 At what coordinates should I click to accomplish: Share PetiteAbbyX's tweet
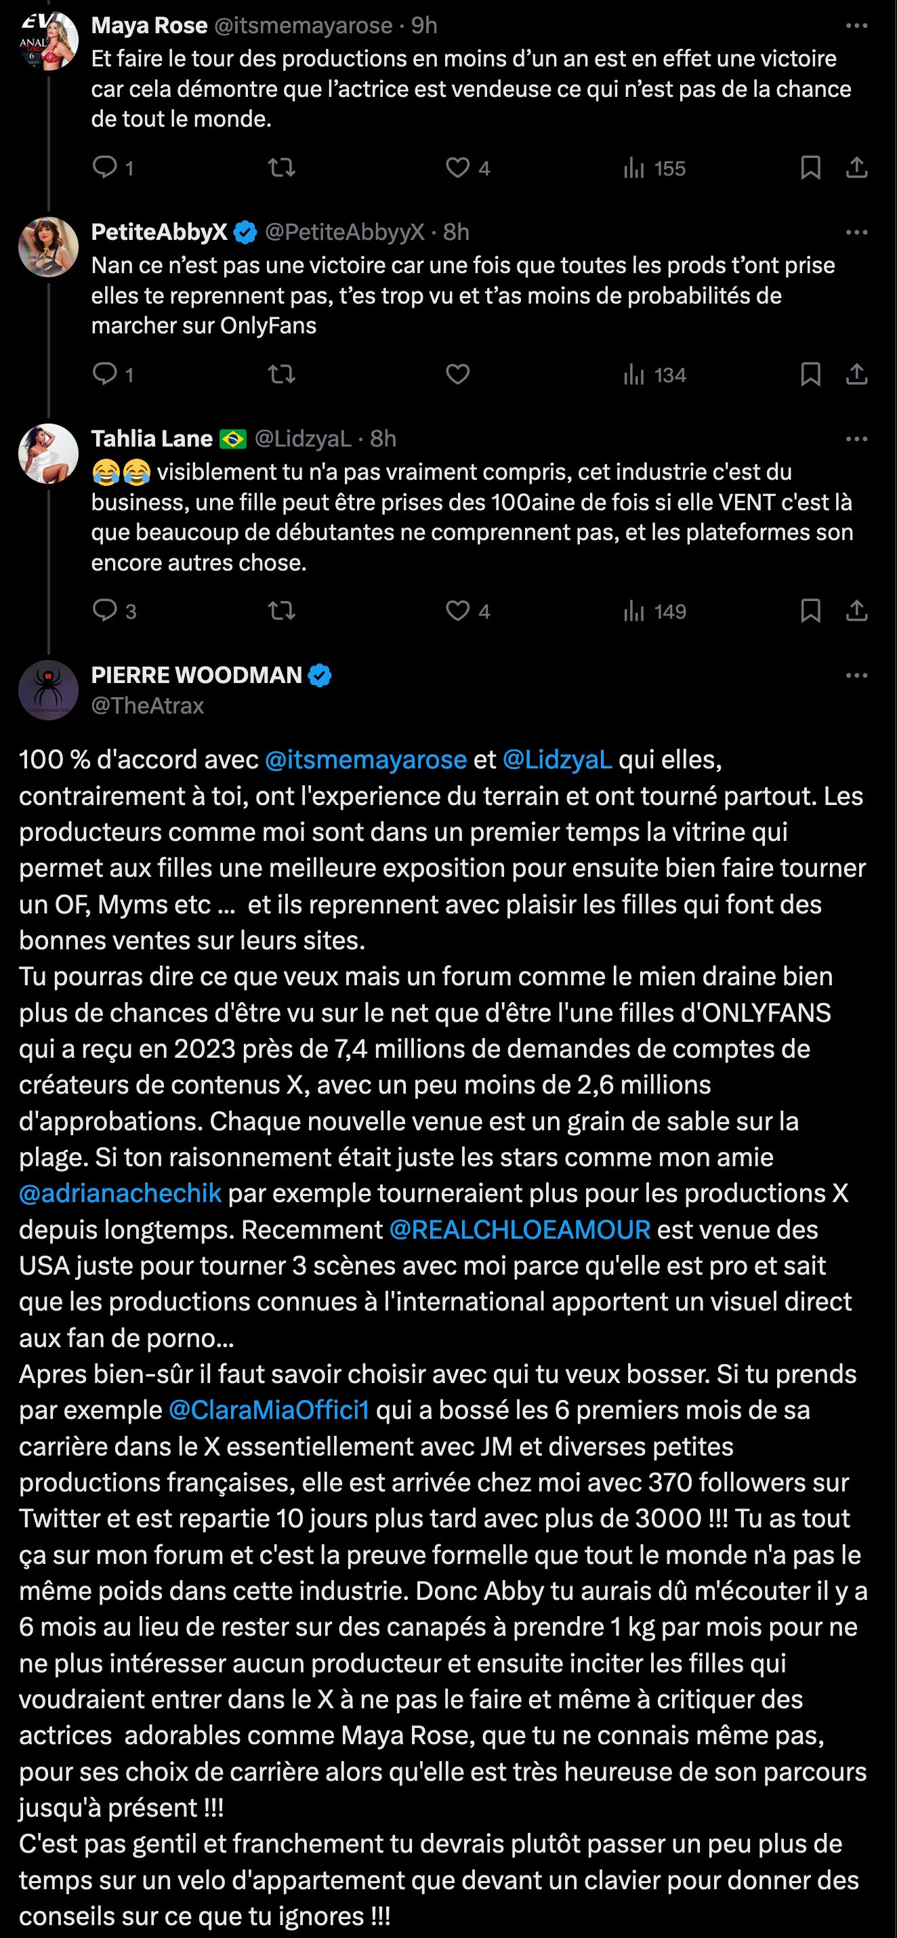(856, 374)
